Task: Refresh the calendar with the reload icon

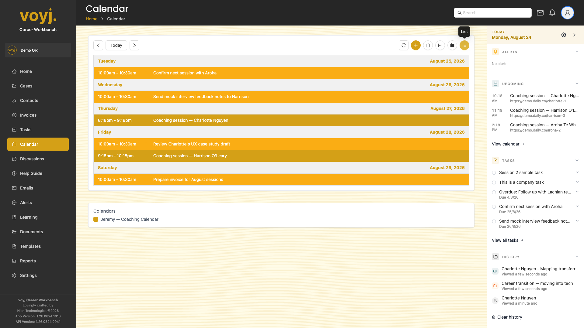Action: coord(404,45)
